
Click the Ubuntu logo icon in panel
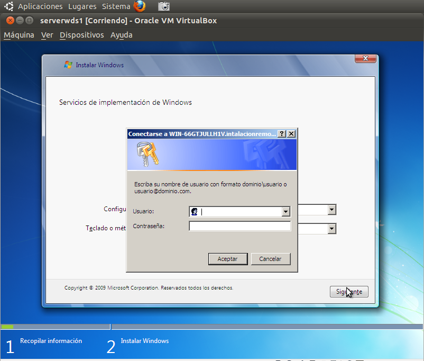tap(8, 6)
